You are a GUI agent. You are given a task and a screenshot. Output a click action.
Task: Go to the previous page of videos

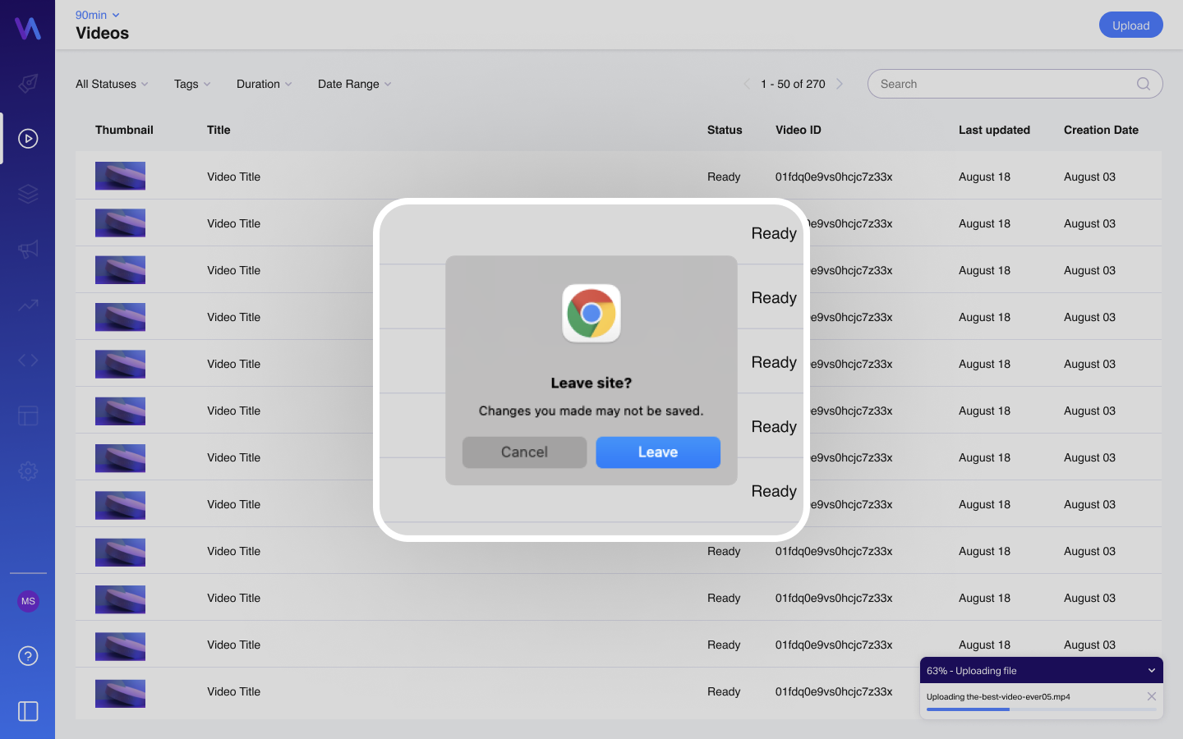coord(747,84)
